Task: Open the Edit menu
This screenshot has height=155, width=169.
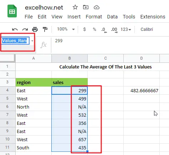Action: pyautogui.click(x=42, y=17)
